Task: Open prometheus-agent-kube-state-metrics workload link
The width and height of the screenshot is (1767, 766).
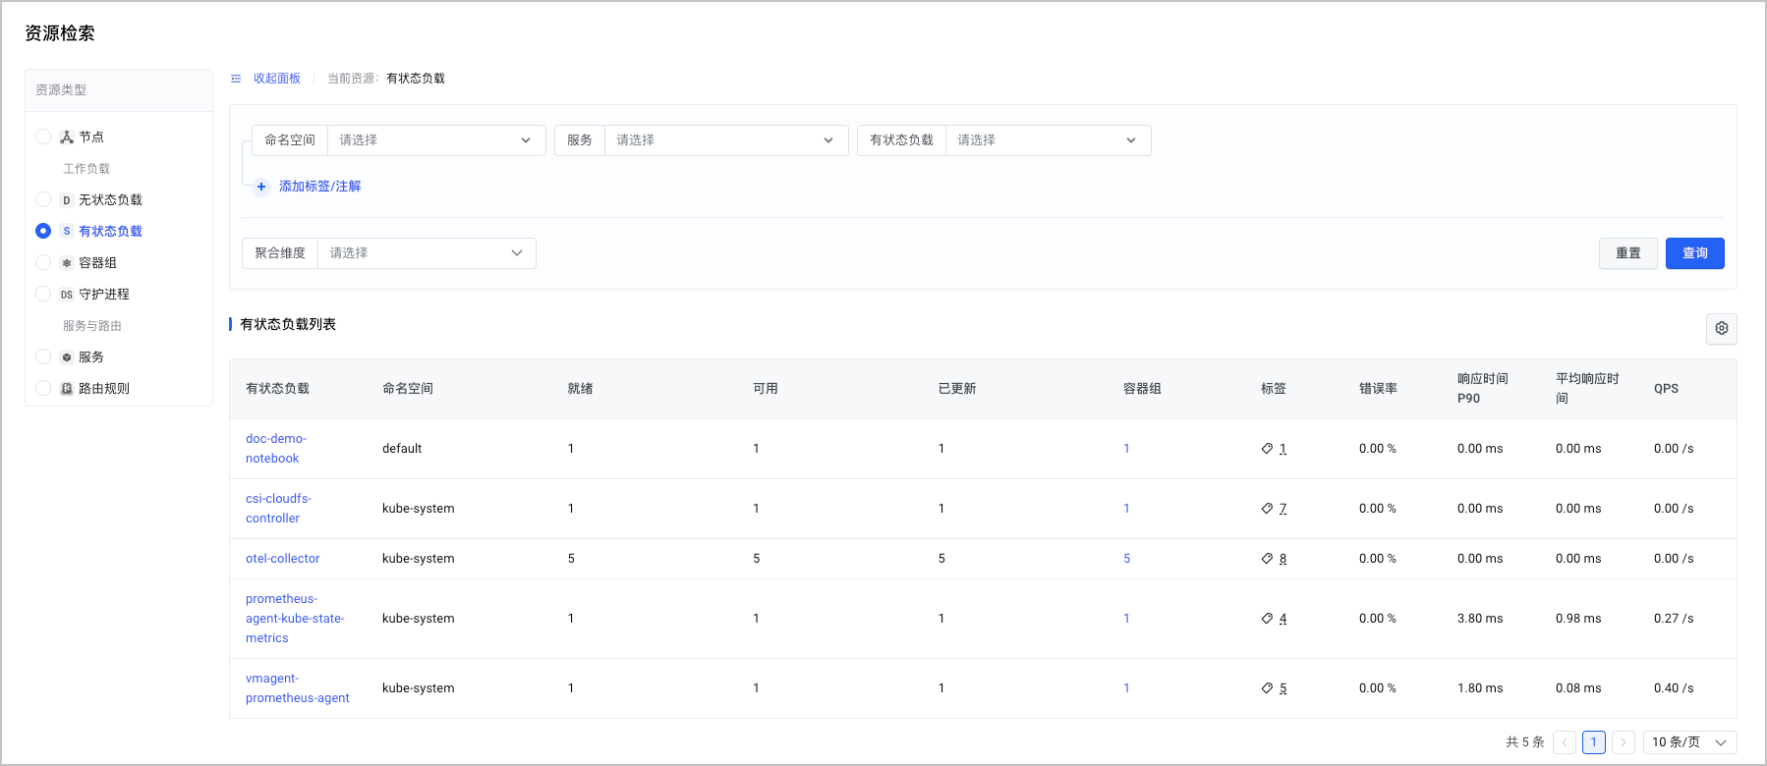Action: pos(295,619)
